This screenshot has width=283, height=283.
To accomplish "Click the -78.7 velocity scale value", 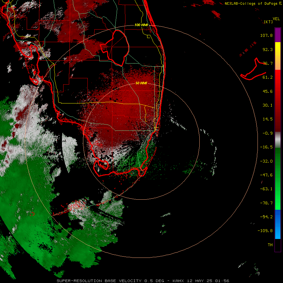I will click(266, 203).
